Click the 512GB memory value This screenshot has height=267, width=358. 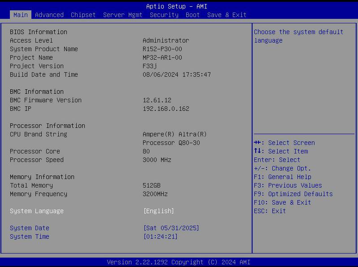coord(152,185)
